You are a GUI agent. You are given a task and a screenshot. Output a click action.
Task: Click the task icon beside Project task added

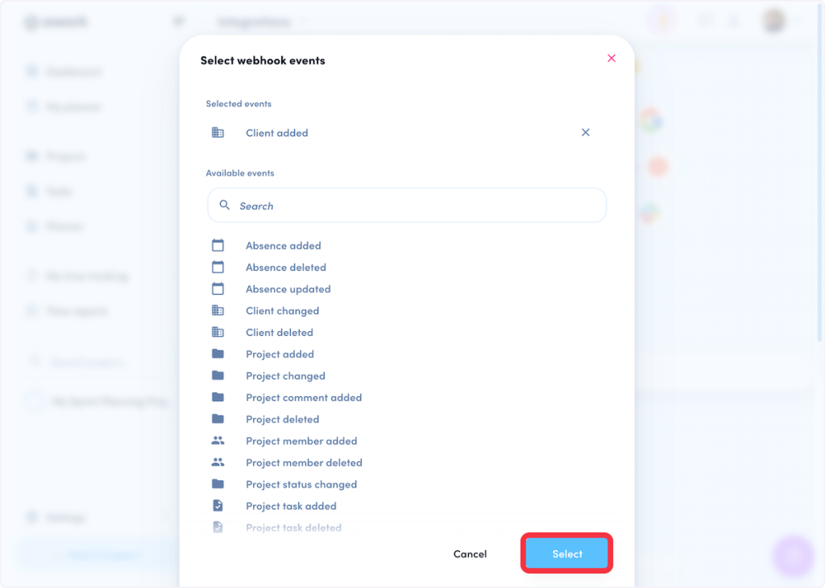point(218,507)
